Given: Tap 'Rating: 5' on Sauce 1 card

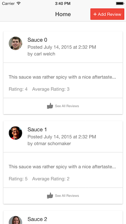Looking at the screenshot, I should click(x=18, y=179).
